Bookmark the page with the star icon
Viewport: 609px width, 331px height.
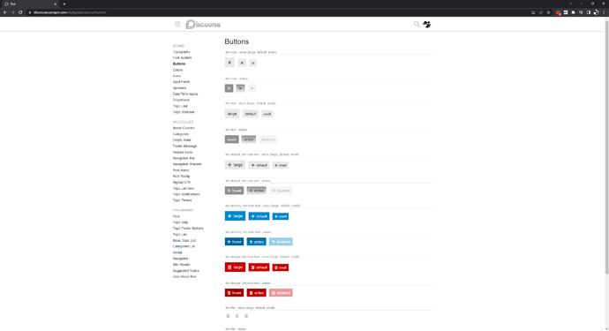point(548,12)
